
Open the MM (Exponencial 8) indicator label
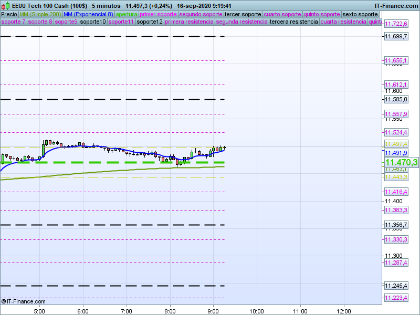pos(88,14)
